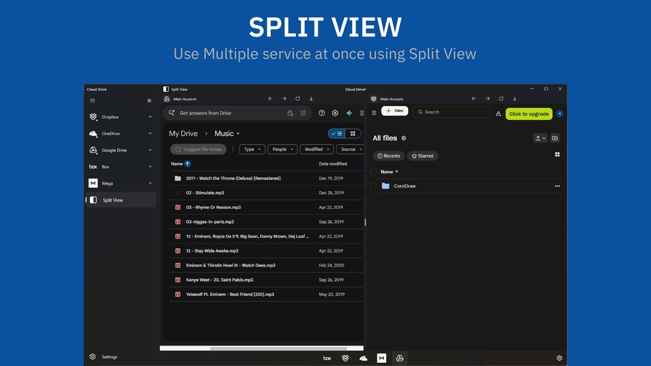Expand the Box accounts chevron
The height and width of the screenshot is (366, 651).
click(x=150, y=166)
